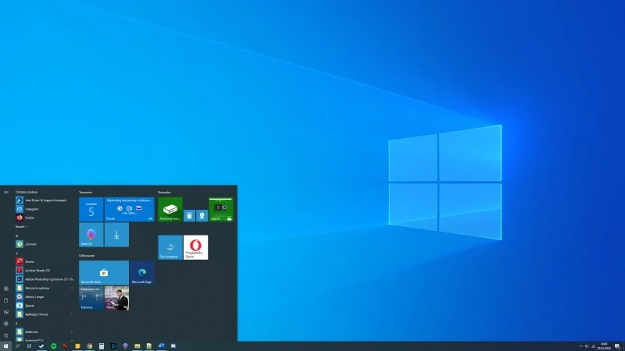Open the Action Center notifications
This screenshot has height=351, width=625.
click(x=617, y=346)
